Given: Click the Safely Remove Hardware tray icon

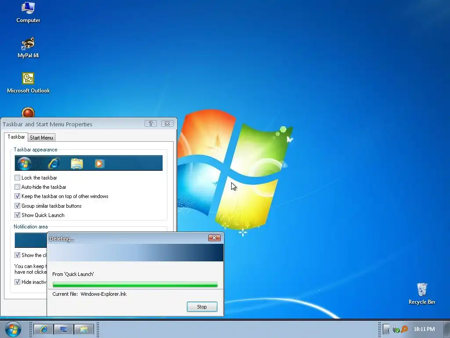Looking at the screenshot, I should click(x=396, y=329).
